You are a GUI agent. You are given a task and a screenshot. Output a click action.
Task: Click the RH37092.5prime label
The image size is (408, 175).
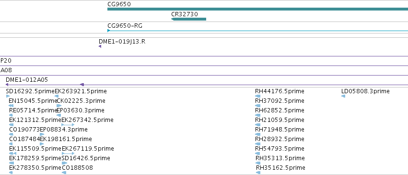coord(280,101)
